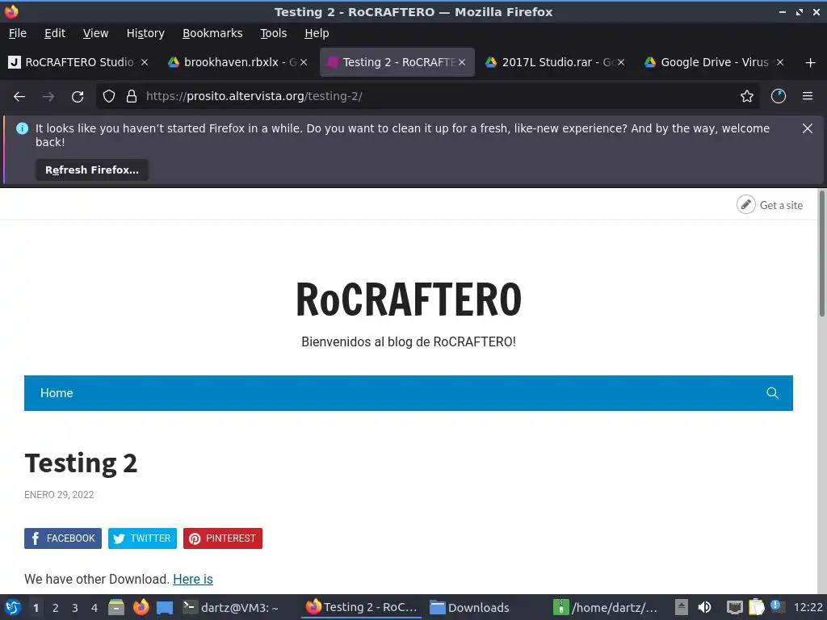The image size is (827, 620).
Task: Click the Get a site link text
Action: tap(781, 205)
